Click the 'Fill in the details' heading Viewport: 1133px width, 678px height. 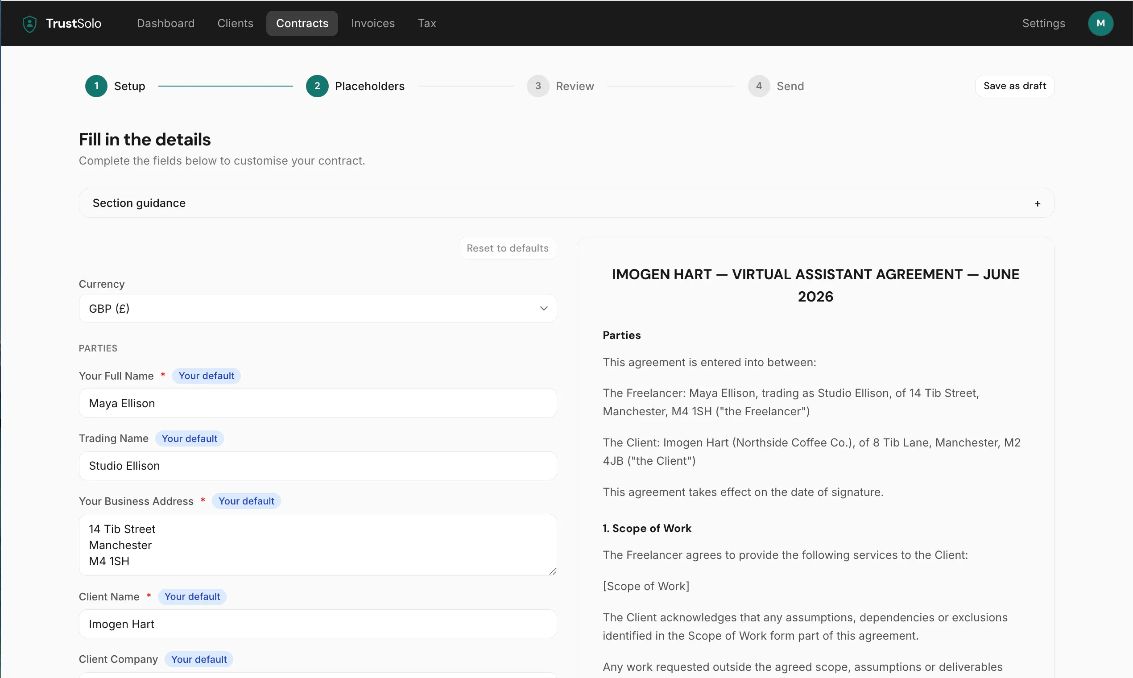coord(145,139)
